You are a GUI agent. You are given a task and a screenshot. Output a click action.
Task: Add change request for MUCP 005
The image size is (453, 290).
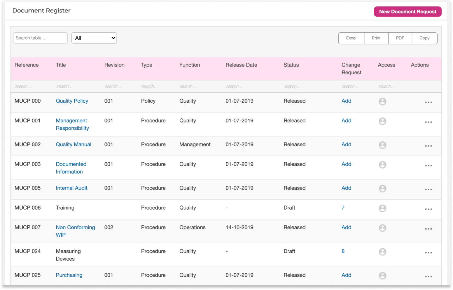(x=346, y=188)
